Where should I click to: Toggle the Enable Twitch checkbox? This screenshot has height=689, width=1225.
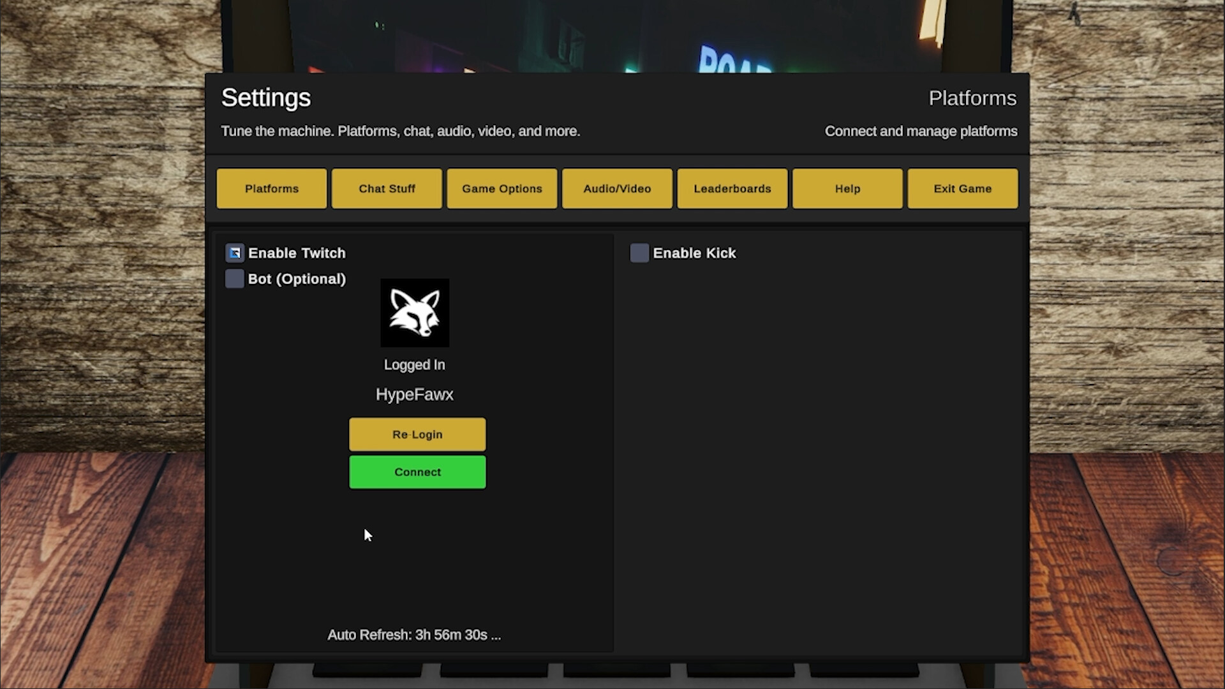[x=235, y=253]
